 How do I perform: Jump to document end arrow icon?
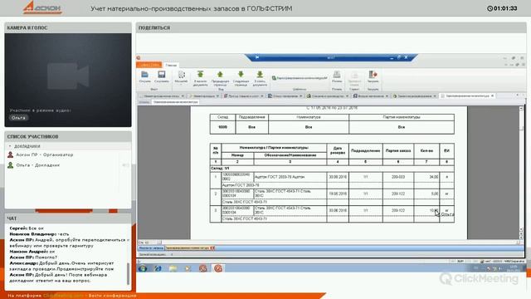260,74
